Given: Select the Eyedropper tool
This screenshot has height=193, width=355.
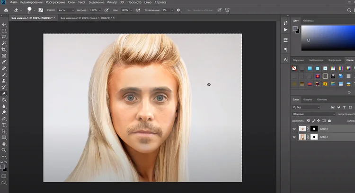Looking at the screenshot, I should tap(4, 62).
